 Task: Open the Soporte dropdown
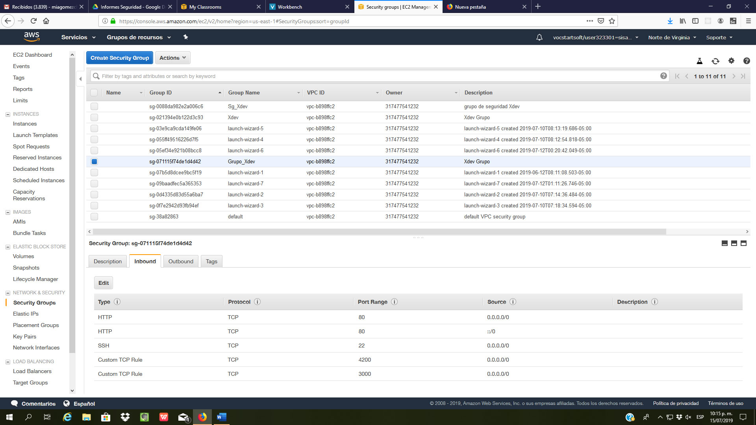[719, 37]
